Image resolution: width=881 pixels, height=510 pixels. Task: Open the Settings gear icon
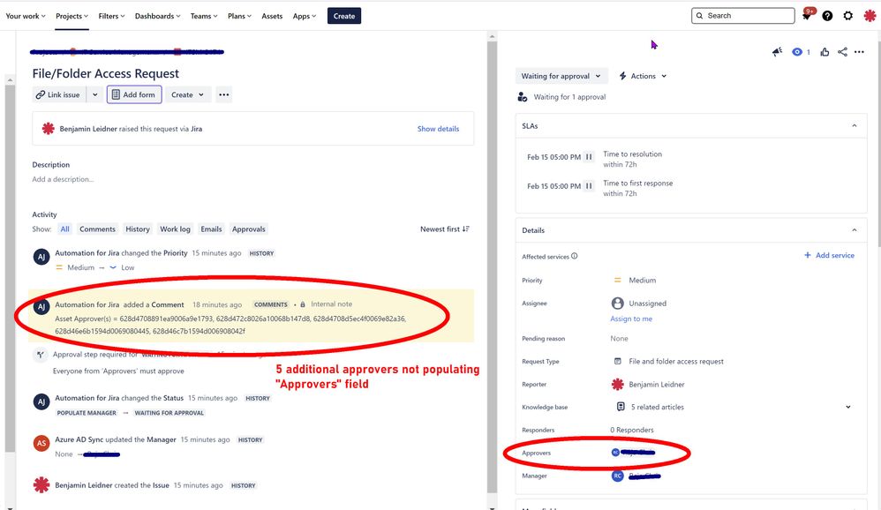click(847, 16)
